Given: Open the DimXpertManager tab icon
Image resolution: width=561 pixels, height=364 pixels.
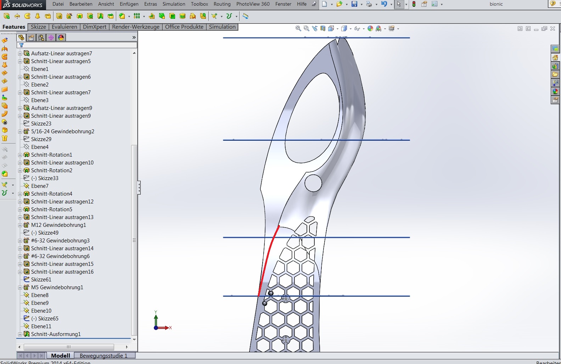Looking at the screenshot, I should 51,37.
